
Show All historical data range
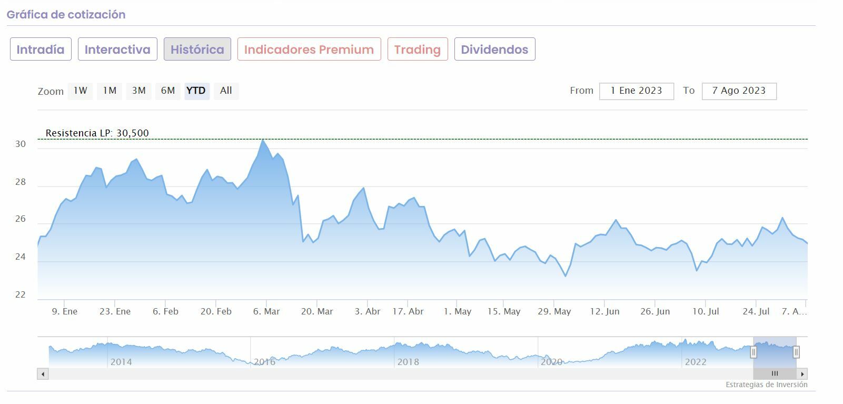(226, 91)
